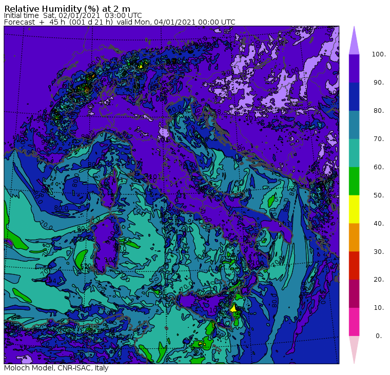390x375 pixels.
Task: Click the '70.' colorbar label
Action: (379, 139)
